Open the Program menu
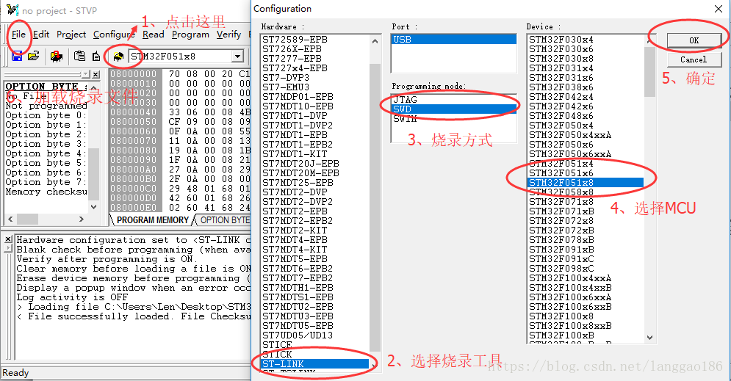The image size is (731, 381). pyautogui.click(x=190, y=35)
